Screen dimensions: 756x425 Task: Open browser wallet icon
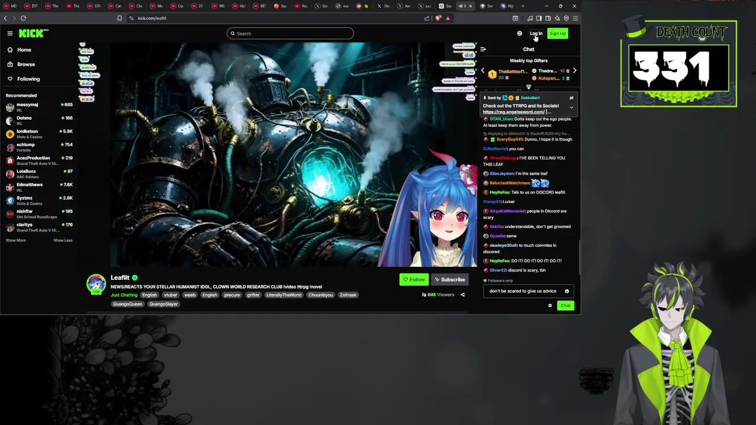548,18
